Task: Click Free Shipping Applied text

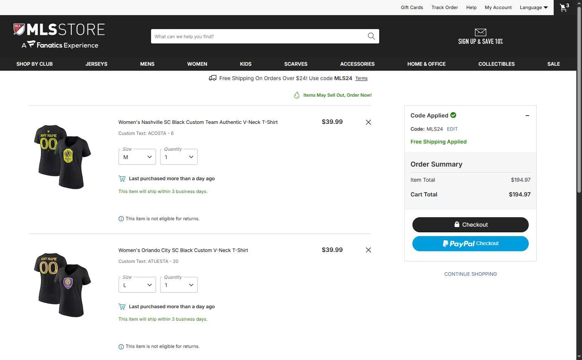Action: coord(438,142)
